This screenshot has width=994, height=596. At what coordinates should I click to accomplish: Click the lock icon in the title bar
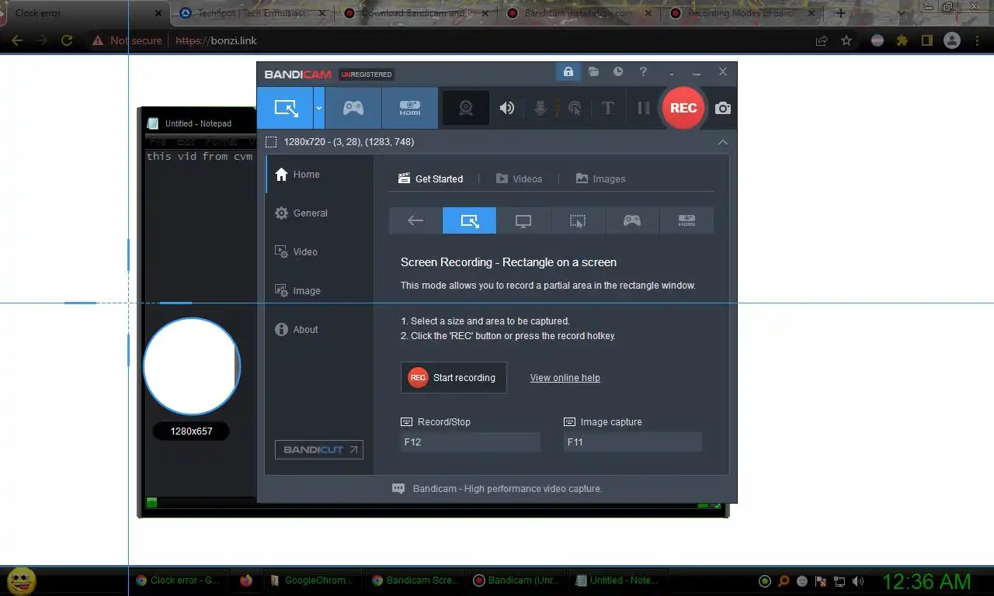(568, 71)
